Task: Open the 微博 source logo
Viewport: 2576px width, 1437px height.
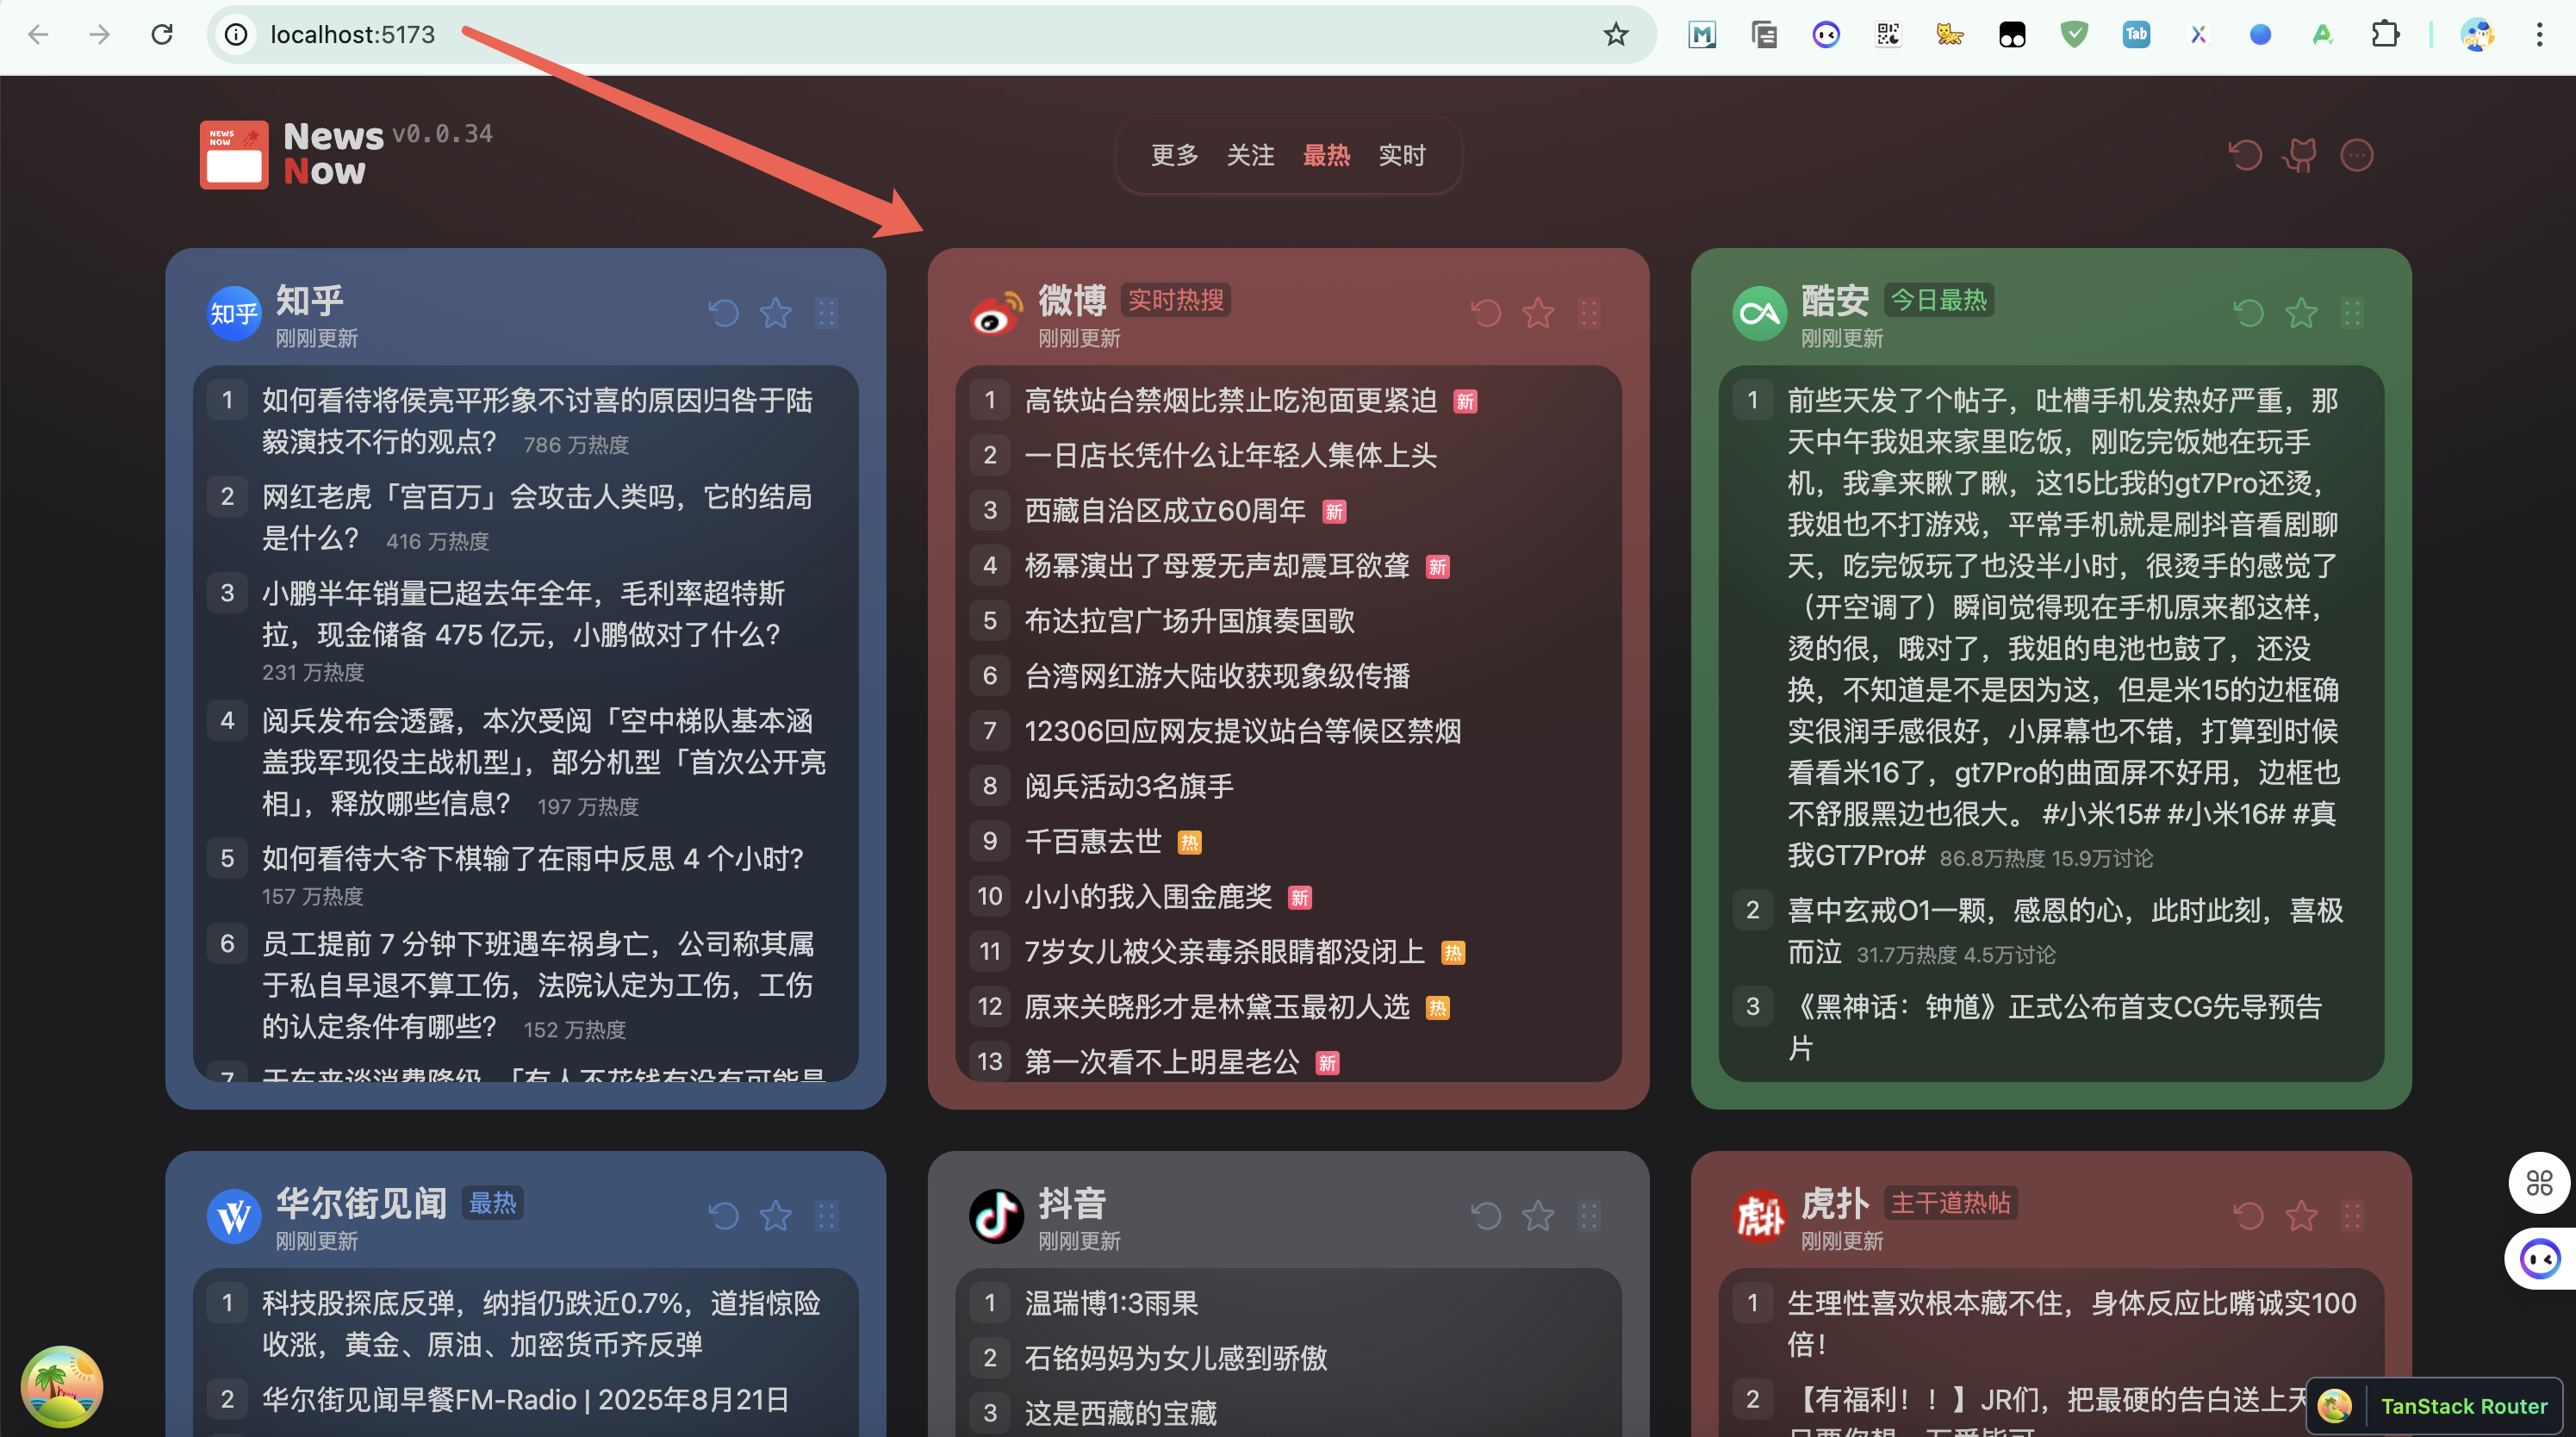Action: tap(996, 313)
